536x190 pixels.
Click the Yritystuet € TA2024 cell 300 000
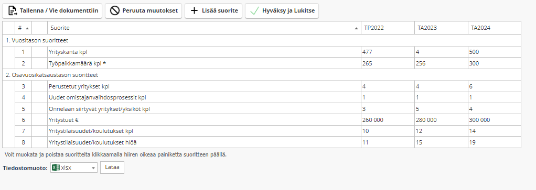click(495, 120)
